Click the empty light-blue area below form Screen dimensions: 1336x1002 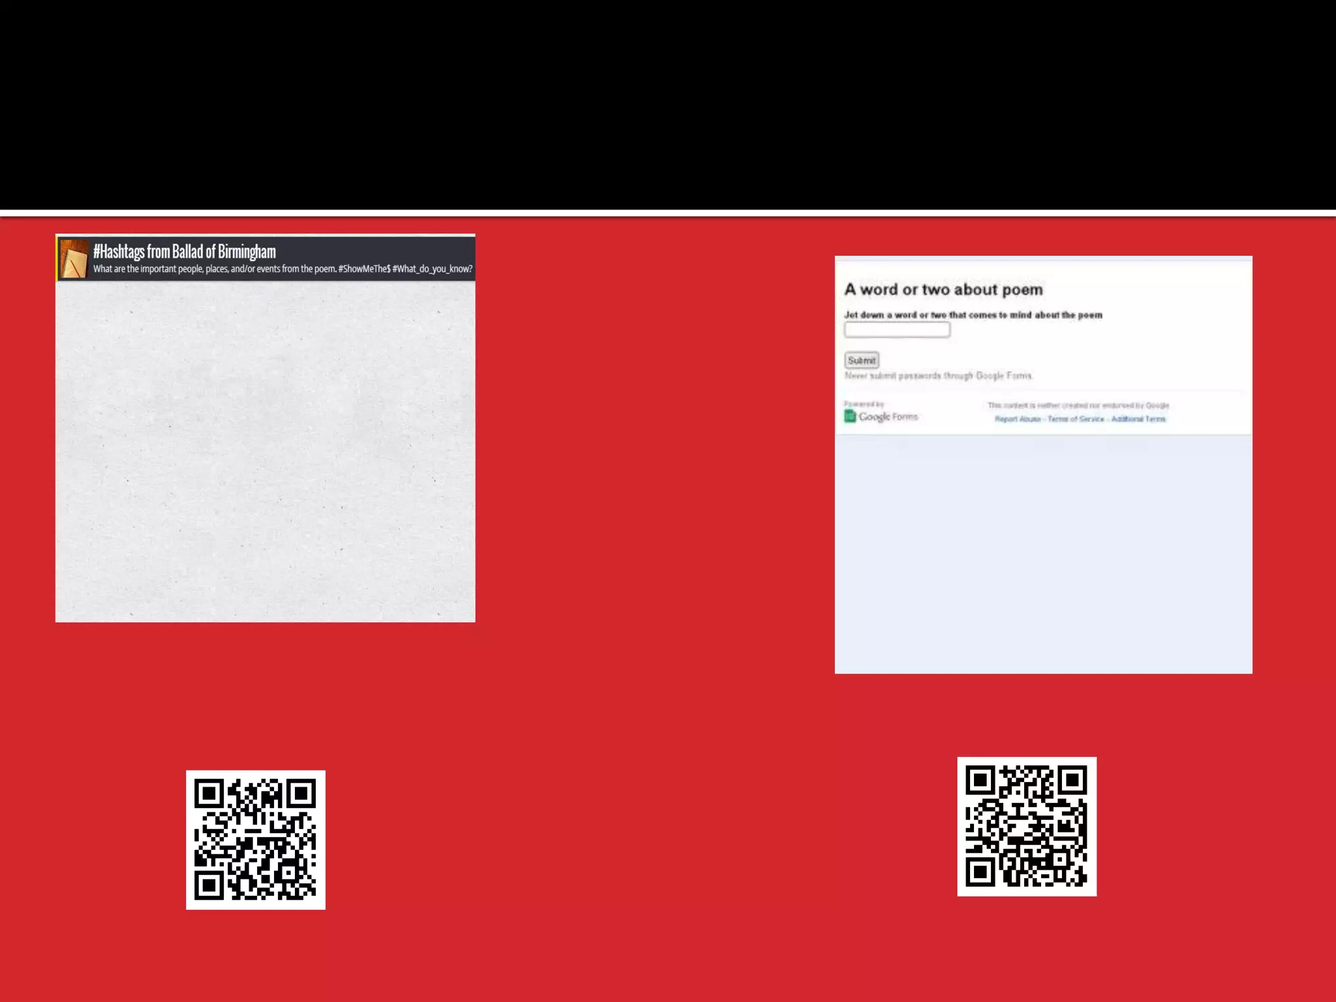pos(1042,554)
